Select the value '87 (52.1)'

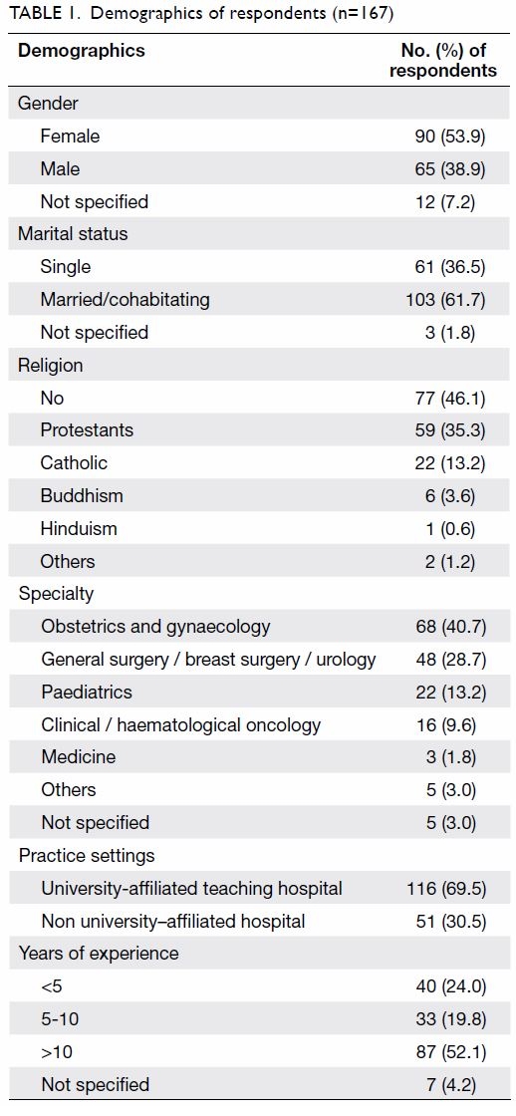(450, 1052)
